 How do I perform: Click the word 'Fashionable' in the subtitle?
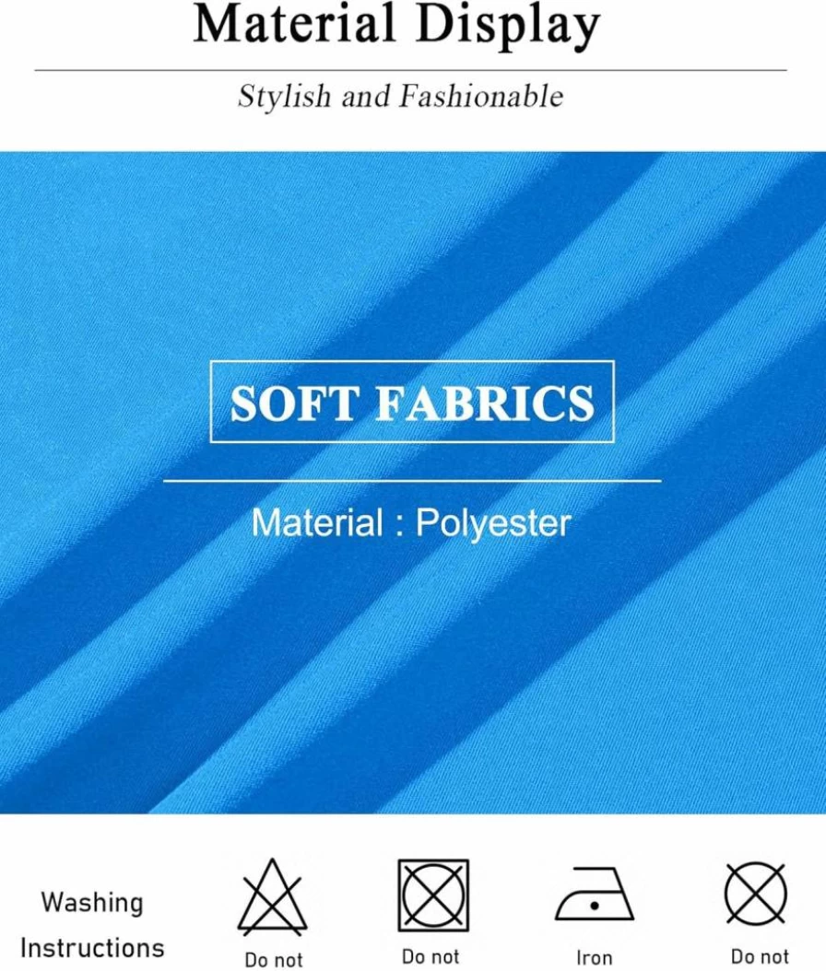[481, 97]
